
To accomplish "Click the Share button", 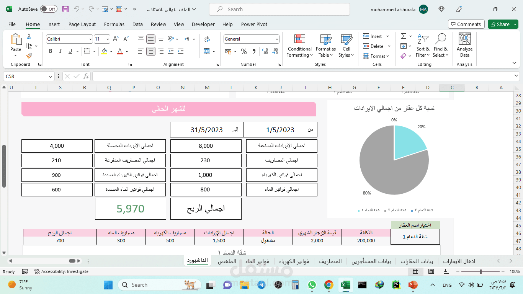I will (x=503, y=24).
